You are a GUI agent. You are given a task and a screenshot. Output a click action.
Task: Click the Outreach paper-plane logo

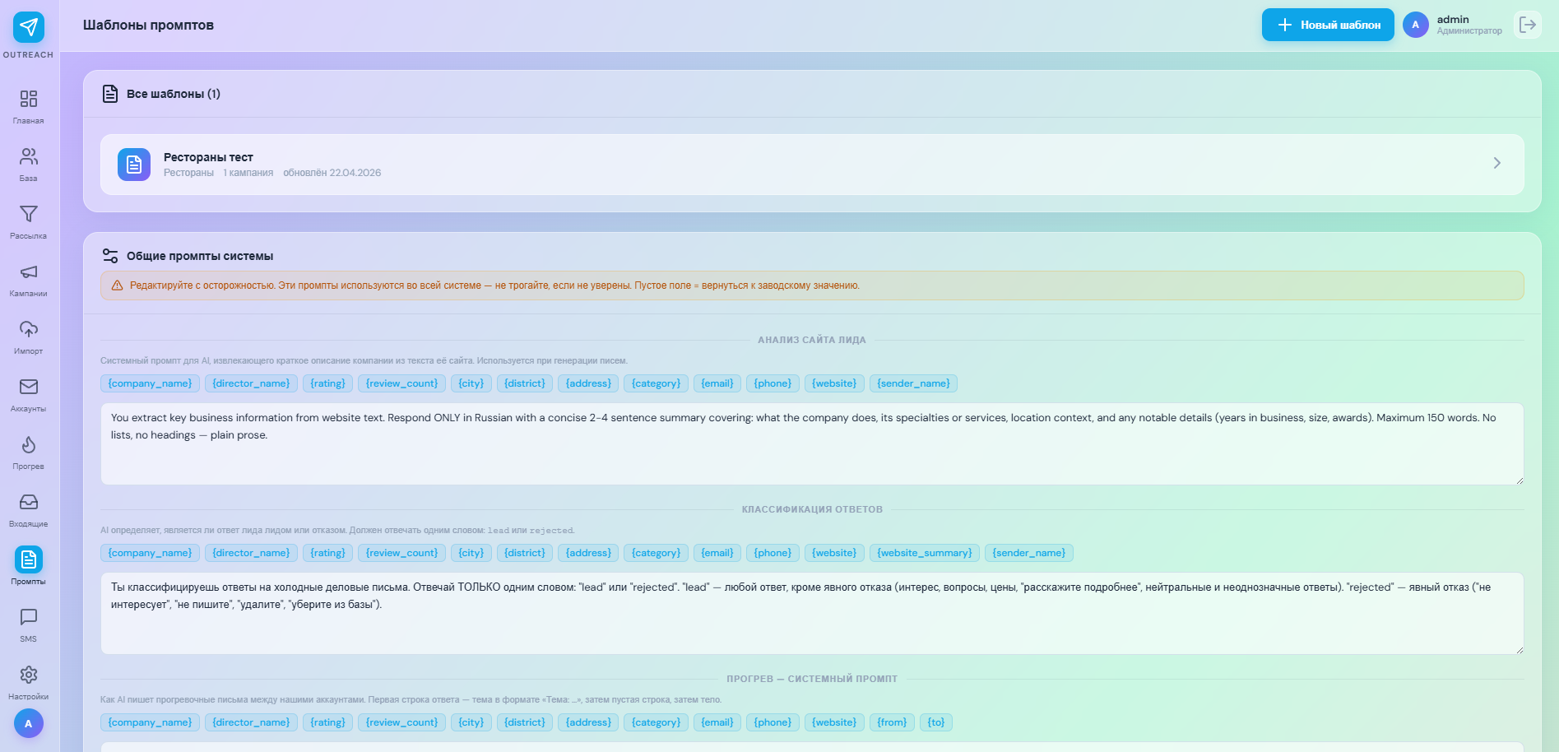pyautogui.click(x=29, y=27)
